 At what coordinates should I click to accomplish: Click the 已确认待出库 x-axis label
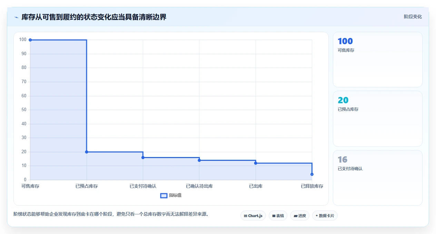[x=199, y=186]
